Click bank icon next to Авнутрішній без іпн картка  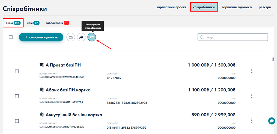42,115
